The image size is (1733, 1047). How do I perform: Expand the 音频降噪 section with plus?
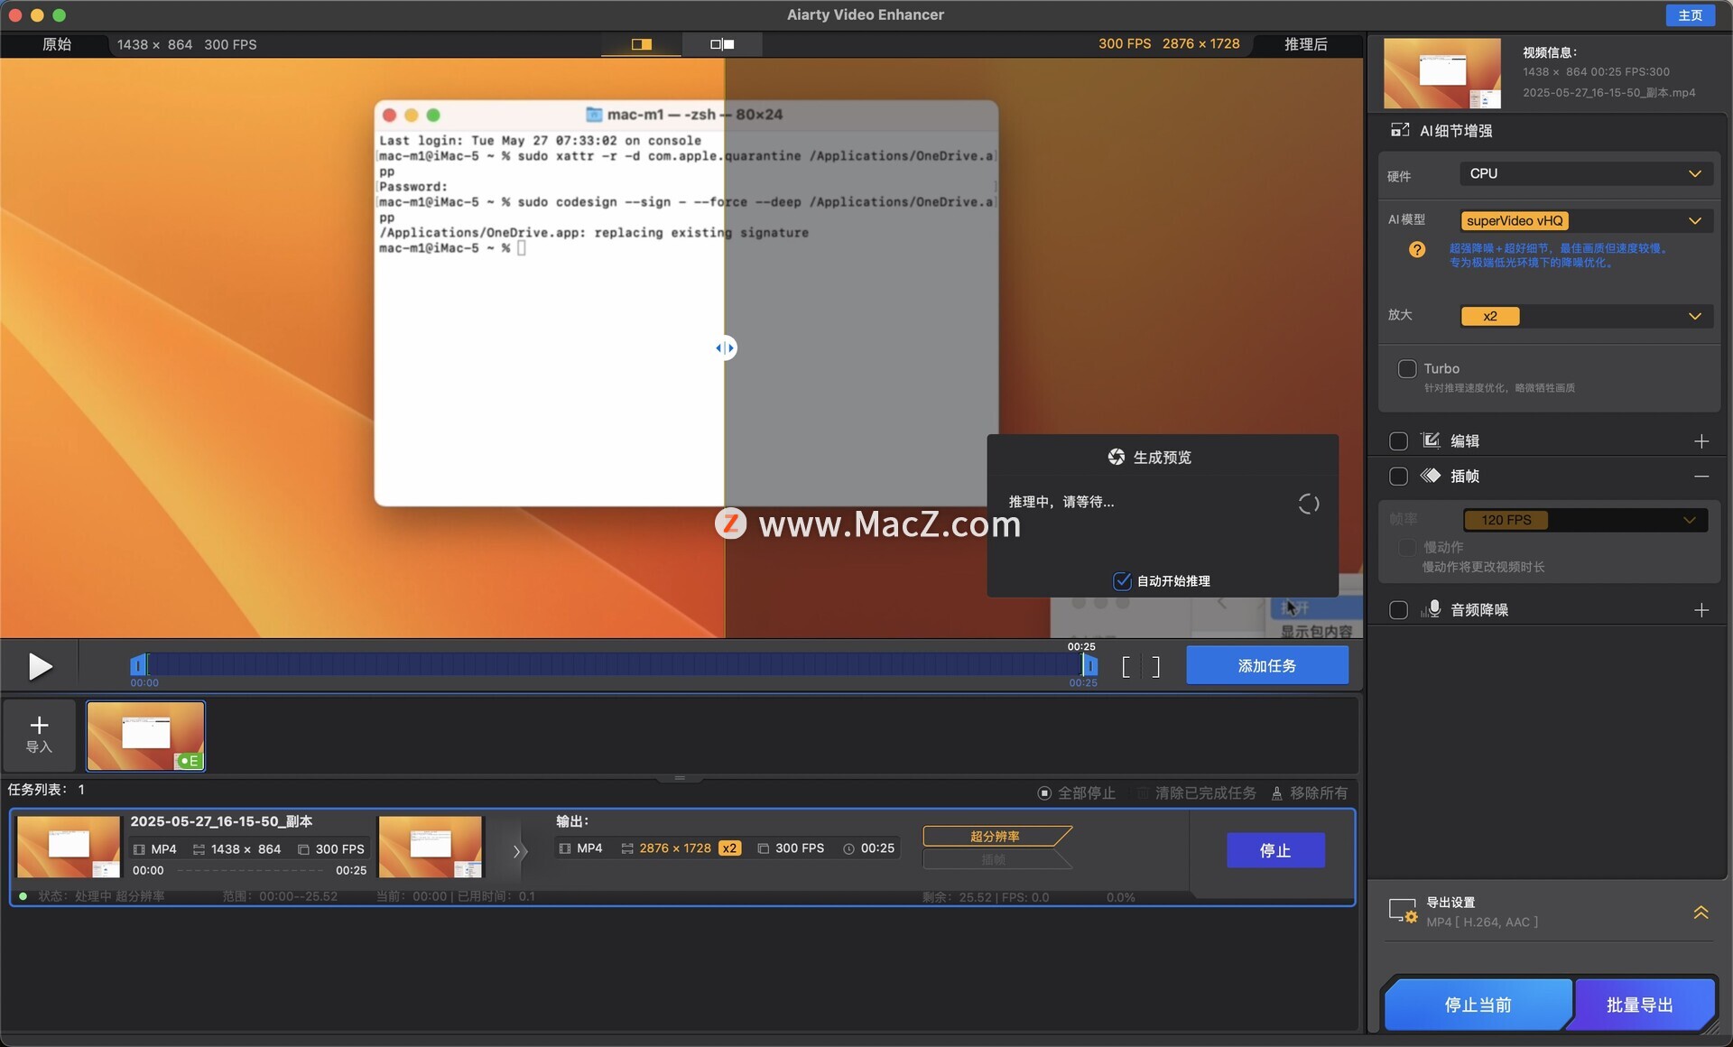(x=1701, y=610)
